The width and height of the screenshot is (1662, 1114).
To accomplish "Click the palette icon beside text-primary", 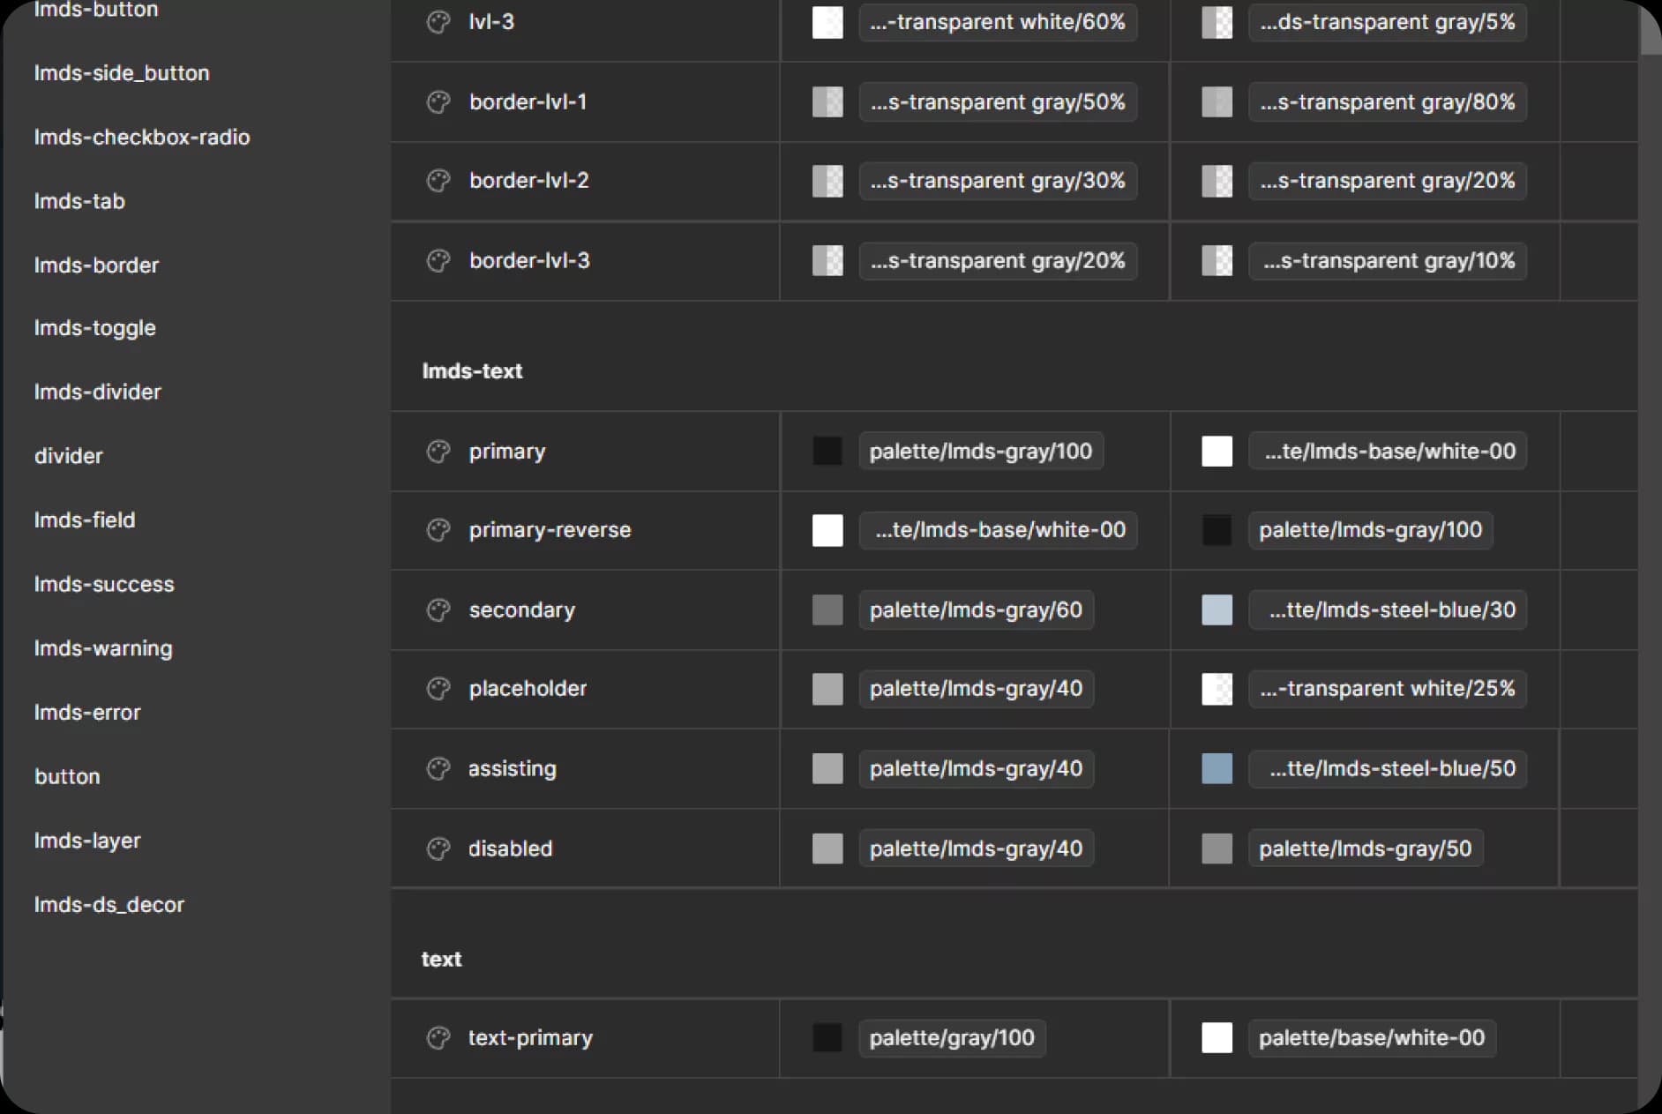I will [438, 1038].
